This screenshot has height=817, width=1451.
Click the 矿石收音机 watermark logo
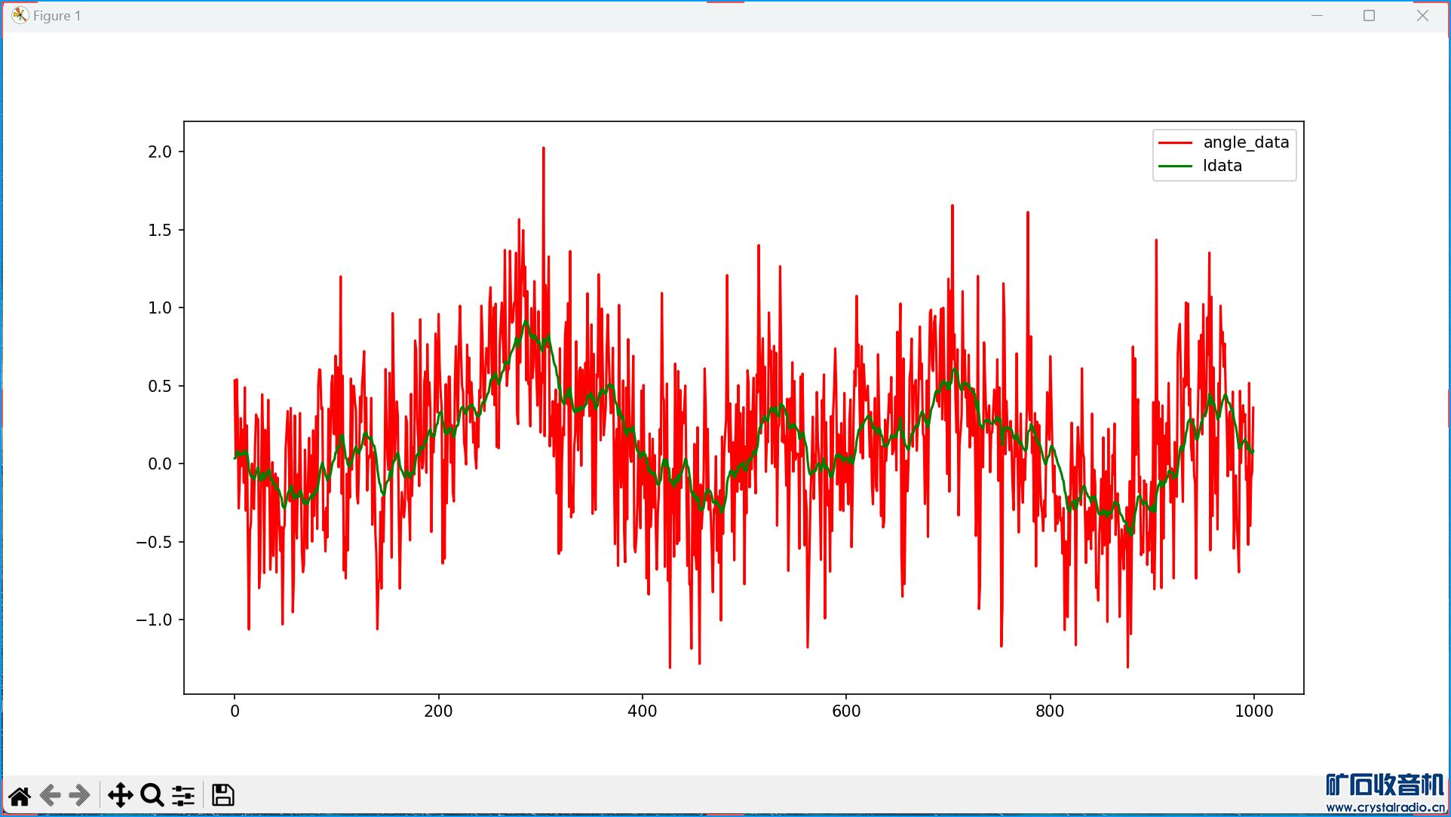(1385, 785)
